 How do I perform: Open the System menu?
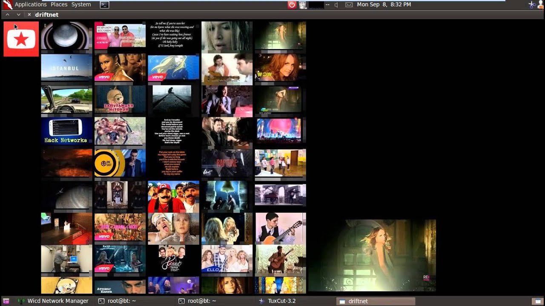[81, 4]
